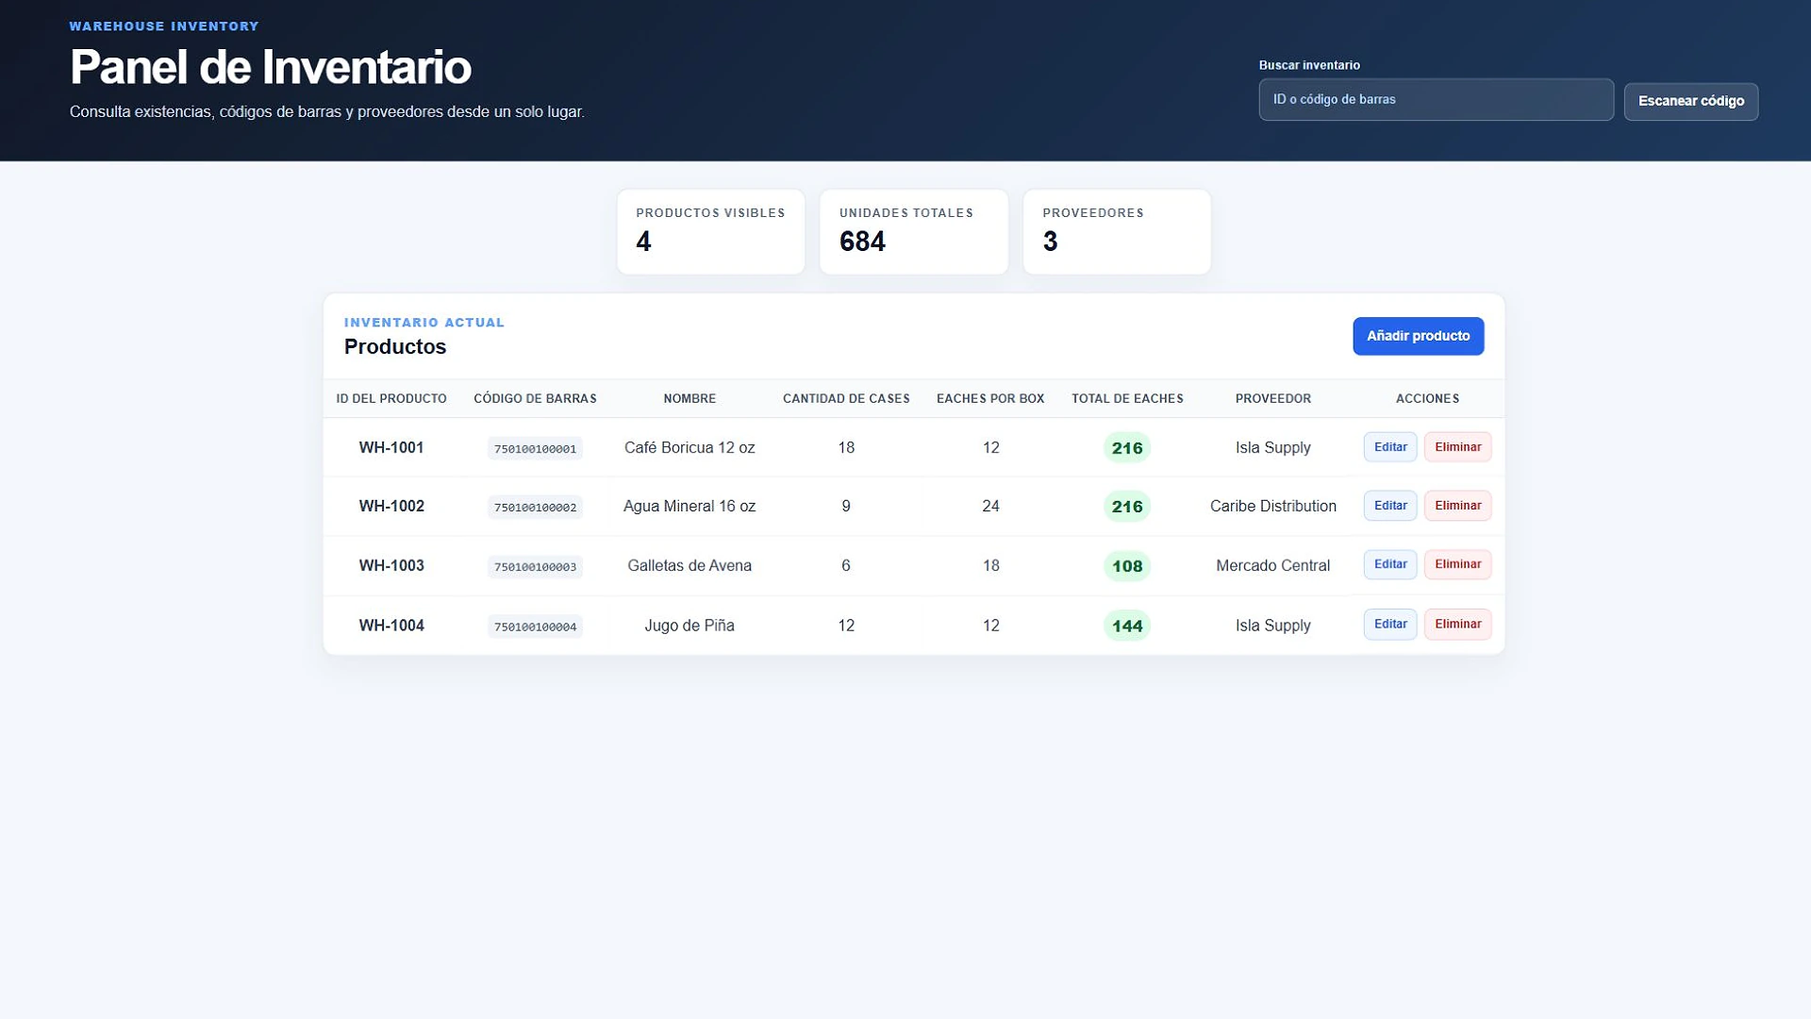This screenshot has height=1019, width=1811.
Task: Eliminate the WH-1002 Agua Mineral row
Action: click(1457, 506)
